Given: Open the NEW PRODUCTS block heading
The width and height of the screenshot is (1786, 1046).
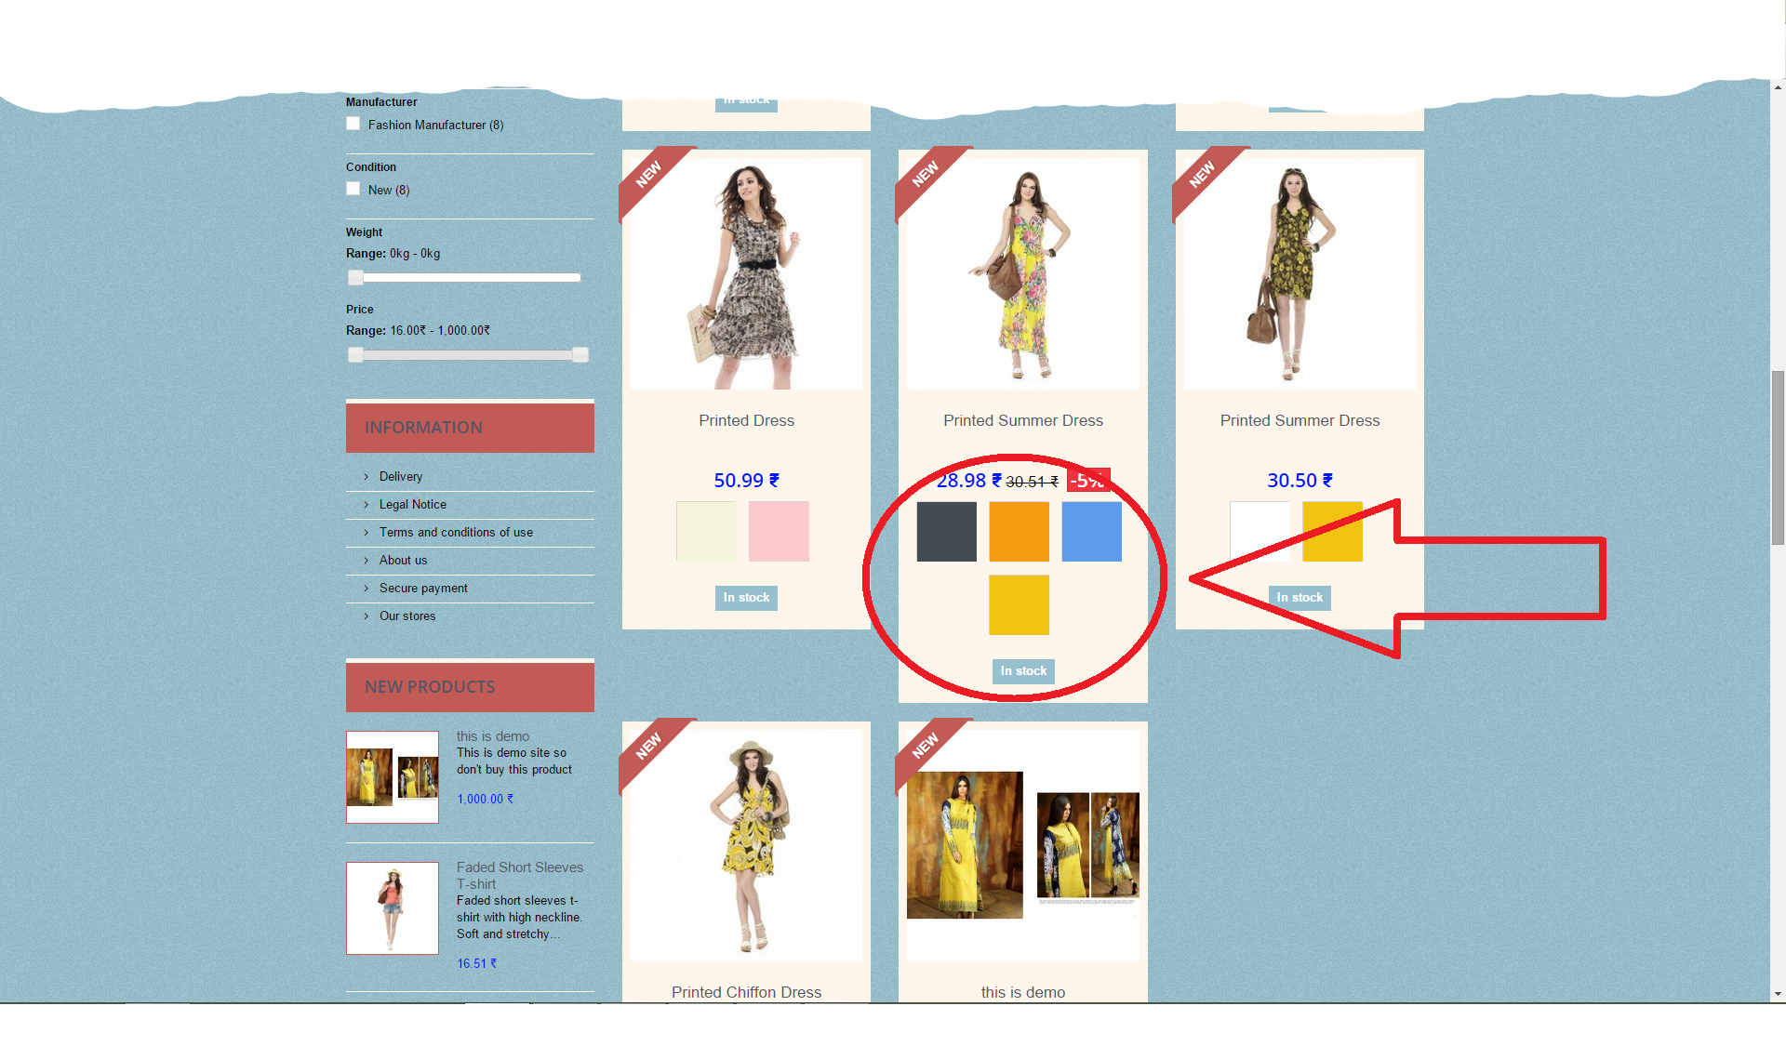Looking at the screenshot, I should (430, 686).
